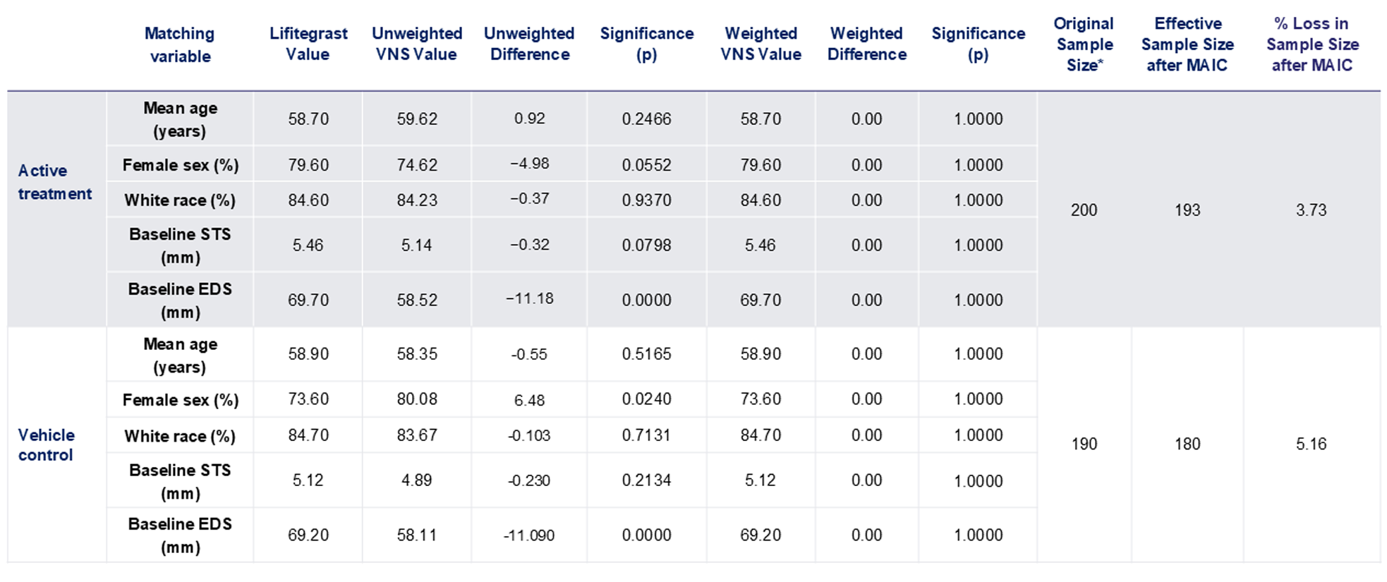Click the Weighted VNS Value header
Image resolution: width=1387 pixels, height=582 pixels.
coord(761,44)
